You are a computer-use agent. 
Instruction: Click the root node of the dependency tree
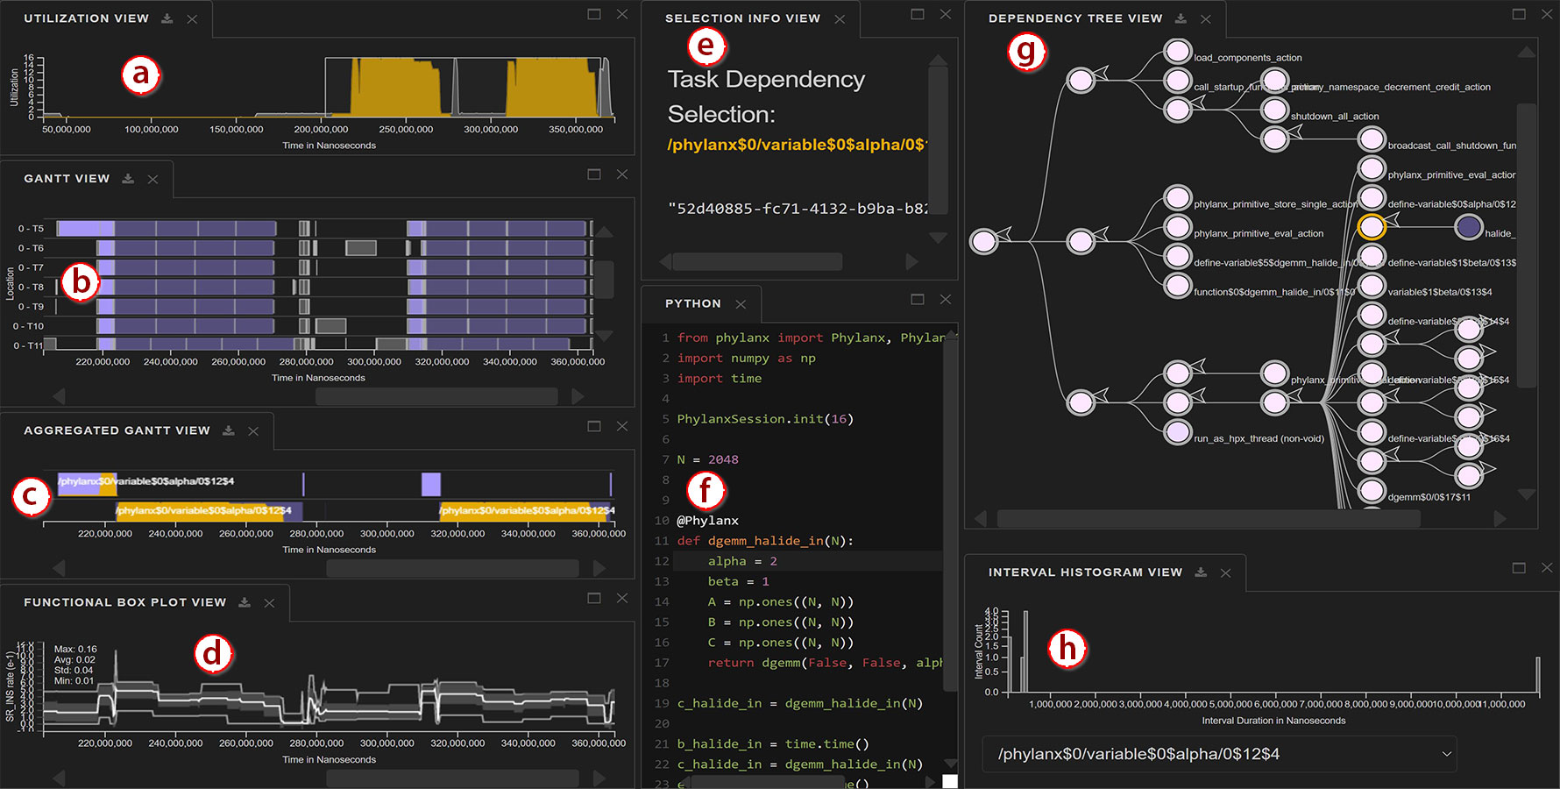(984, 240)
